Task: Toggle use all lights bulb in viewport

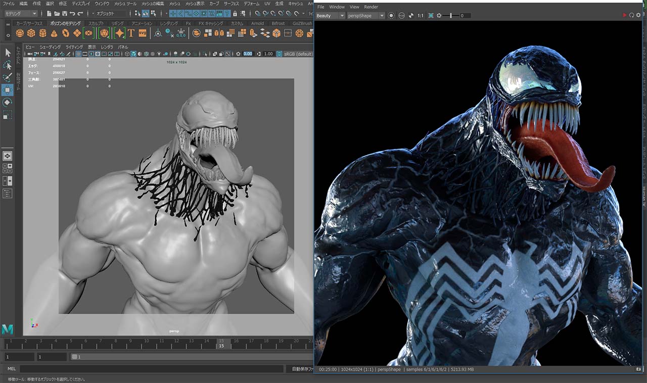Action: coord(159,54)
